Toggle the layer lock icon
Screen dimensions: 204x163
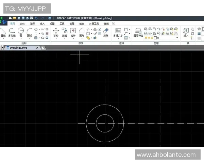pos(152,38)
